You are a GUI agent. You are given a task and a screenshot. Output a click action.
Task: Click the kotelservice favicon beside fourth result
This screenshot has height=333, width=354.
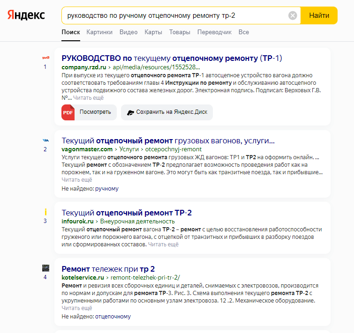[x=45, y=268]
